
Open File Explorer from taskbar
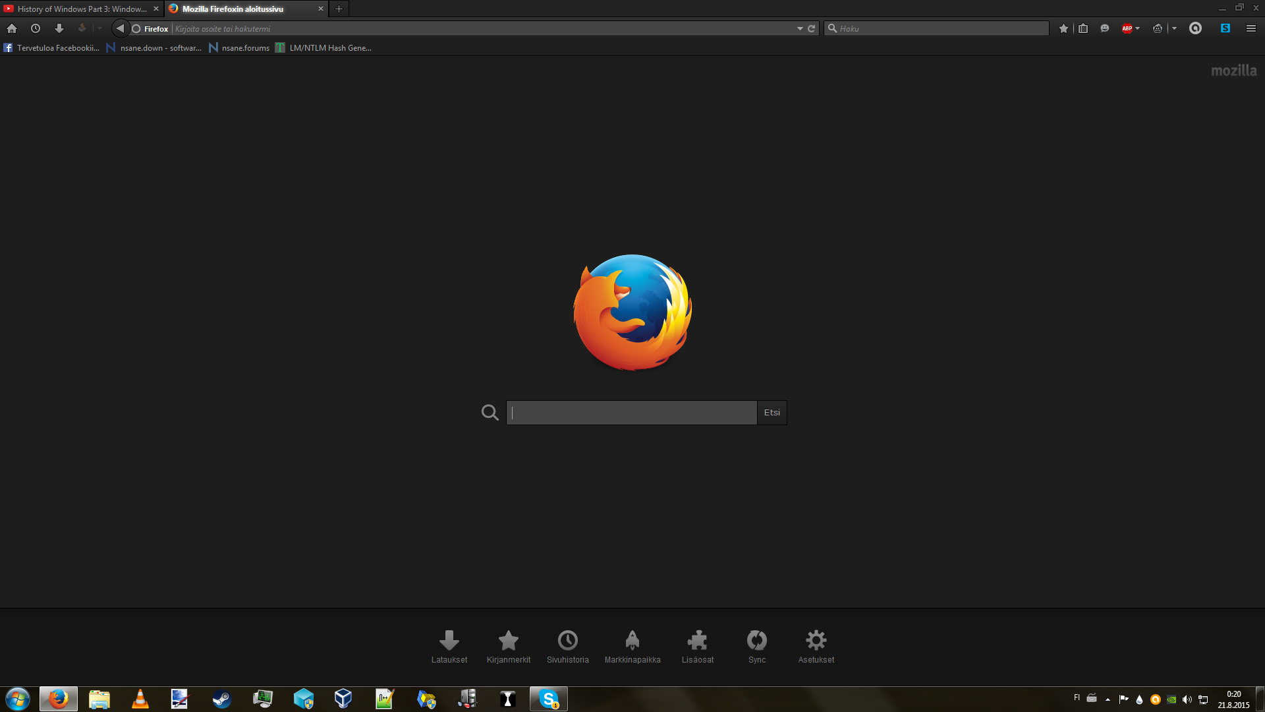pos(99,699)
